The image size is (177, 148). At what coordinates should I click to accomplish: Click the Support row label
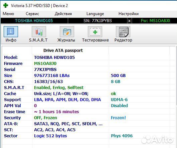click(13, 100)
